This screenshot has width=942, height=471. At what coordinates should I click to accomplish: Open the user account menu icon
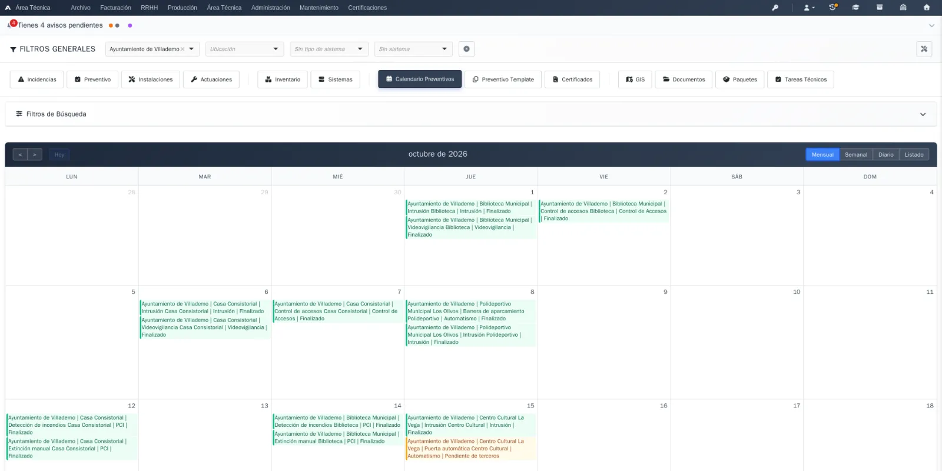(x=809, y=8)
